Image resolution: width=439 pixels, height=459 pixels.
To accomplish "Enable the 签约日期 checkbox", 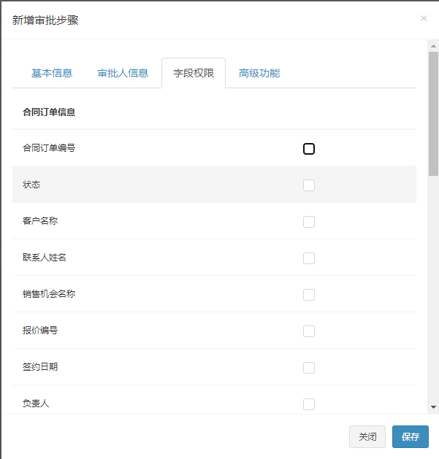I will [x=309, y=368].
